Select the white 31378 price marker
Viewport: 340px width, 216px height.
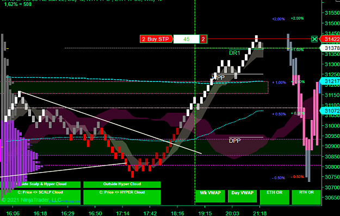pyautogui.click(x=330, y=48)
